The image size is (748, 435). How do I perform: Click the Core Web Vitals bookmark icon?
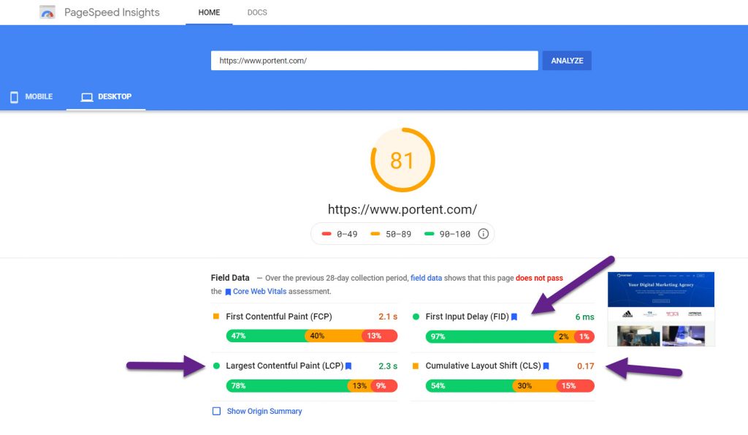click(228, 292)
